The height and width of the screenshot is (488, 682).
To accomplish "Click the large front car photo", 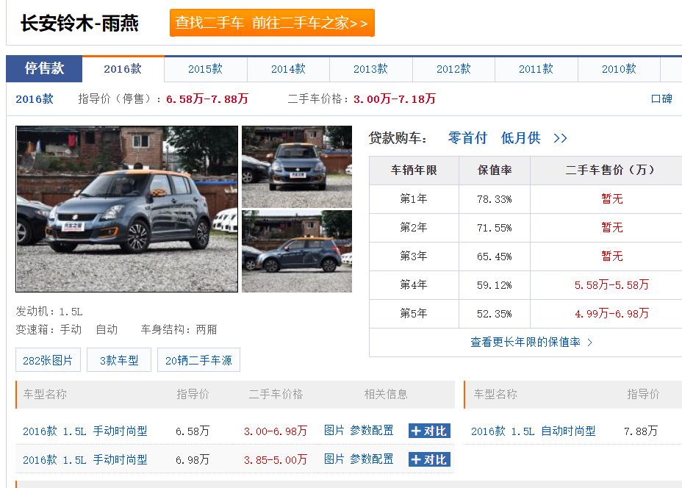I will pyautogui.click(x=126, y=209).
